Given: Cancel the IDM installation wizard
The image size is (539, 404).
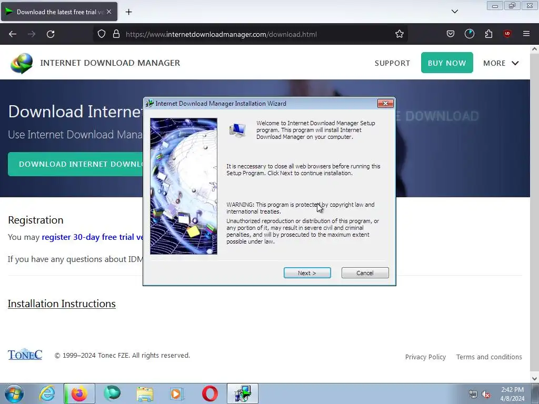Looking at the screenshot, I should tap(365, 273).
